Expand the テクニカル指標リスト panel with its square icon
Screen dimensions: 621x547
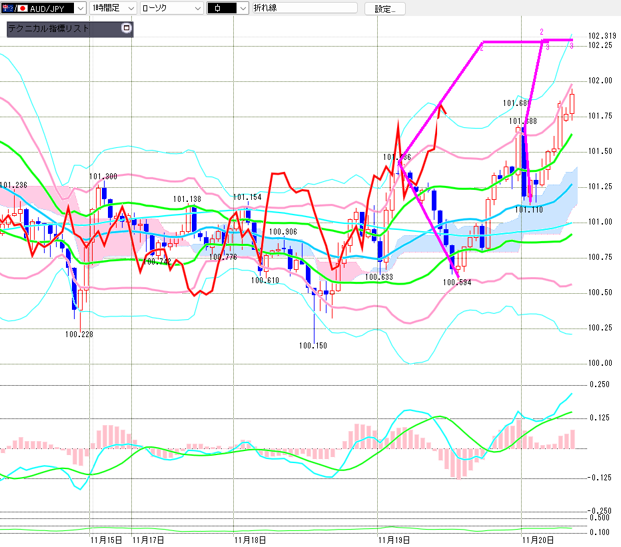point(127,29)
